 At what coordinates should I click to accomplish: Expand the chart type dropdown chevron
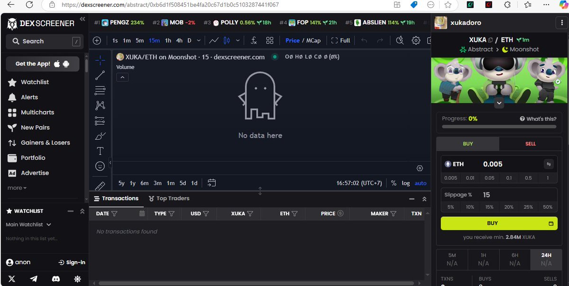(238, 41)
